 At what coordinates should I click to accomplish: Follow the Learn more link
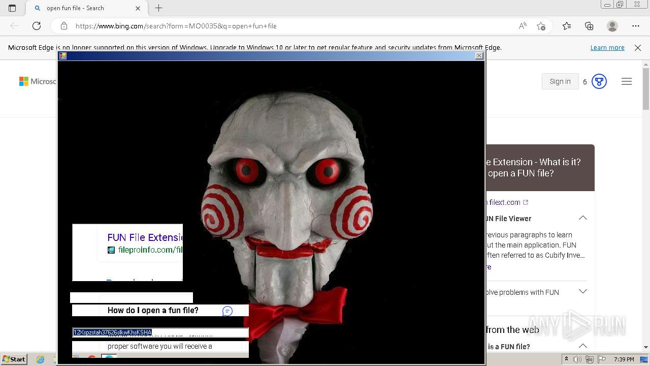click(607, 48)
